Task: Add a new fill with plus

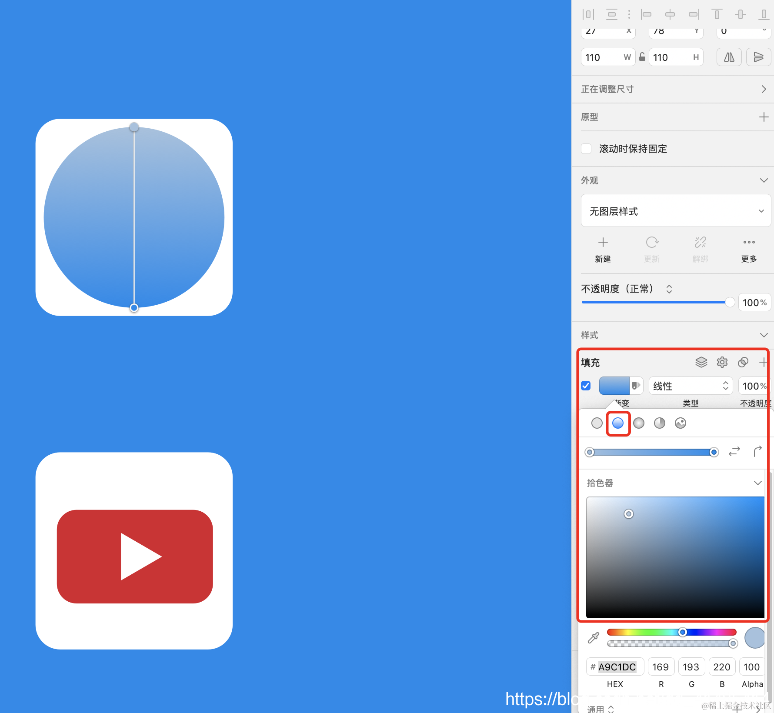Action: (x=763, y=362)
